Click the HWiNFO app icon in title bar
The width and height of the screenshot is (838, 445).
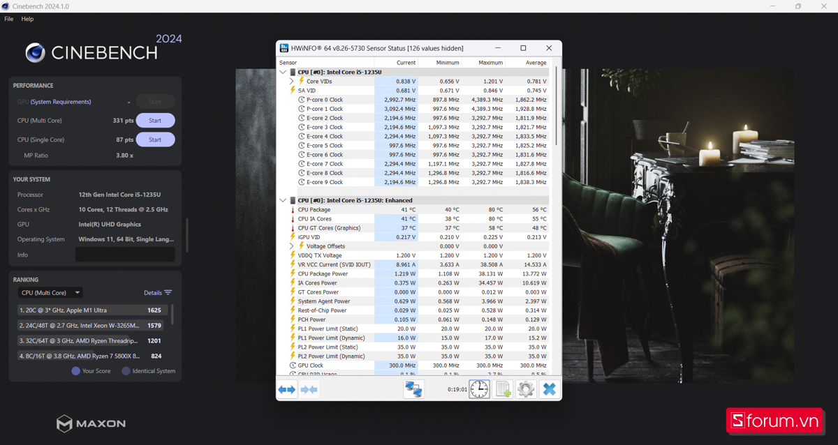click(284, 48)
